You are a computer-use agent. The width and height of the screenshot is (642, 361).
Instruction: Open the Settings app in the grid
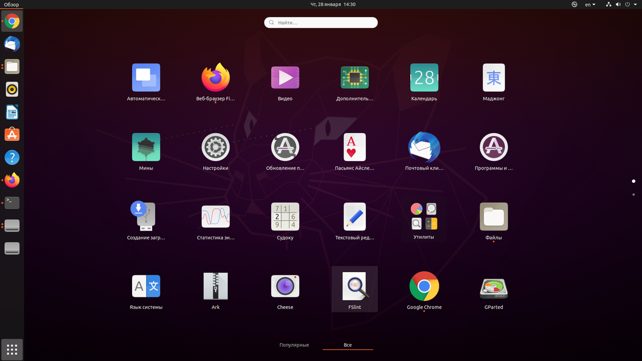(x=216, y=147)
